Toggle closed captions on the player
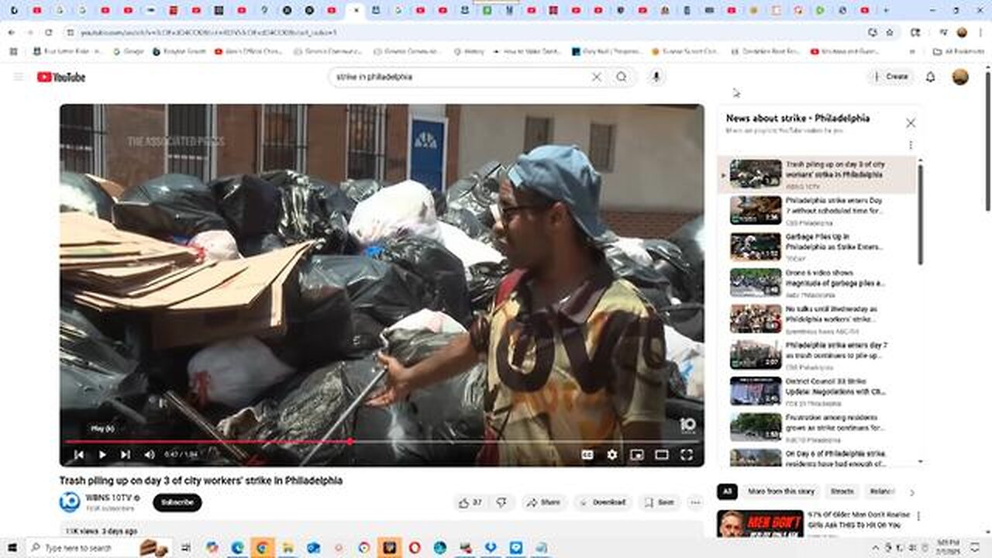Image resolution: width=992 pixels, height=558 pixels. pos(587,455)
